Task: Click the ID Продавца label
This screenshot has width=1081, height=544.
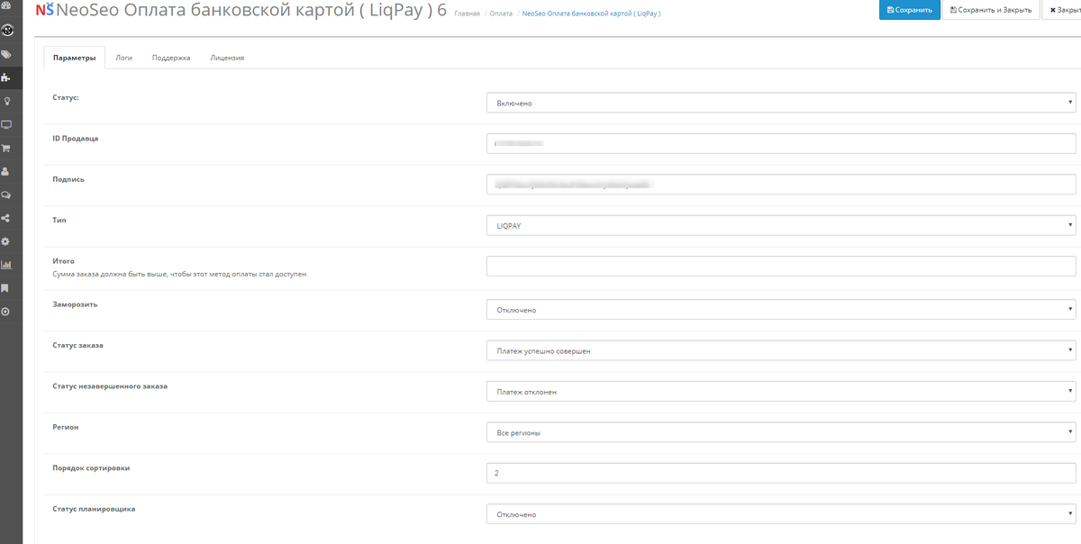Action: pos(76,138)
